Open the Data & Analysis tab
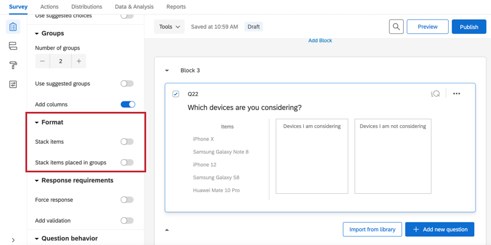Viewport: 491px width, 245px height. 134,7
